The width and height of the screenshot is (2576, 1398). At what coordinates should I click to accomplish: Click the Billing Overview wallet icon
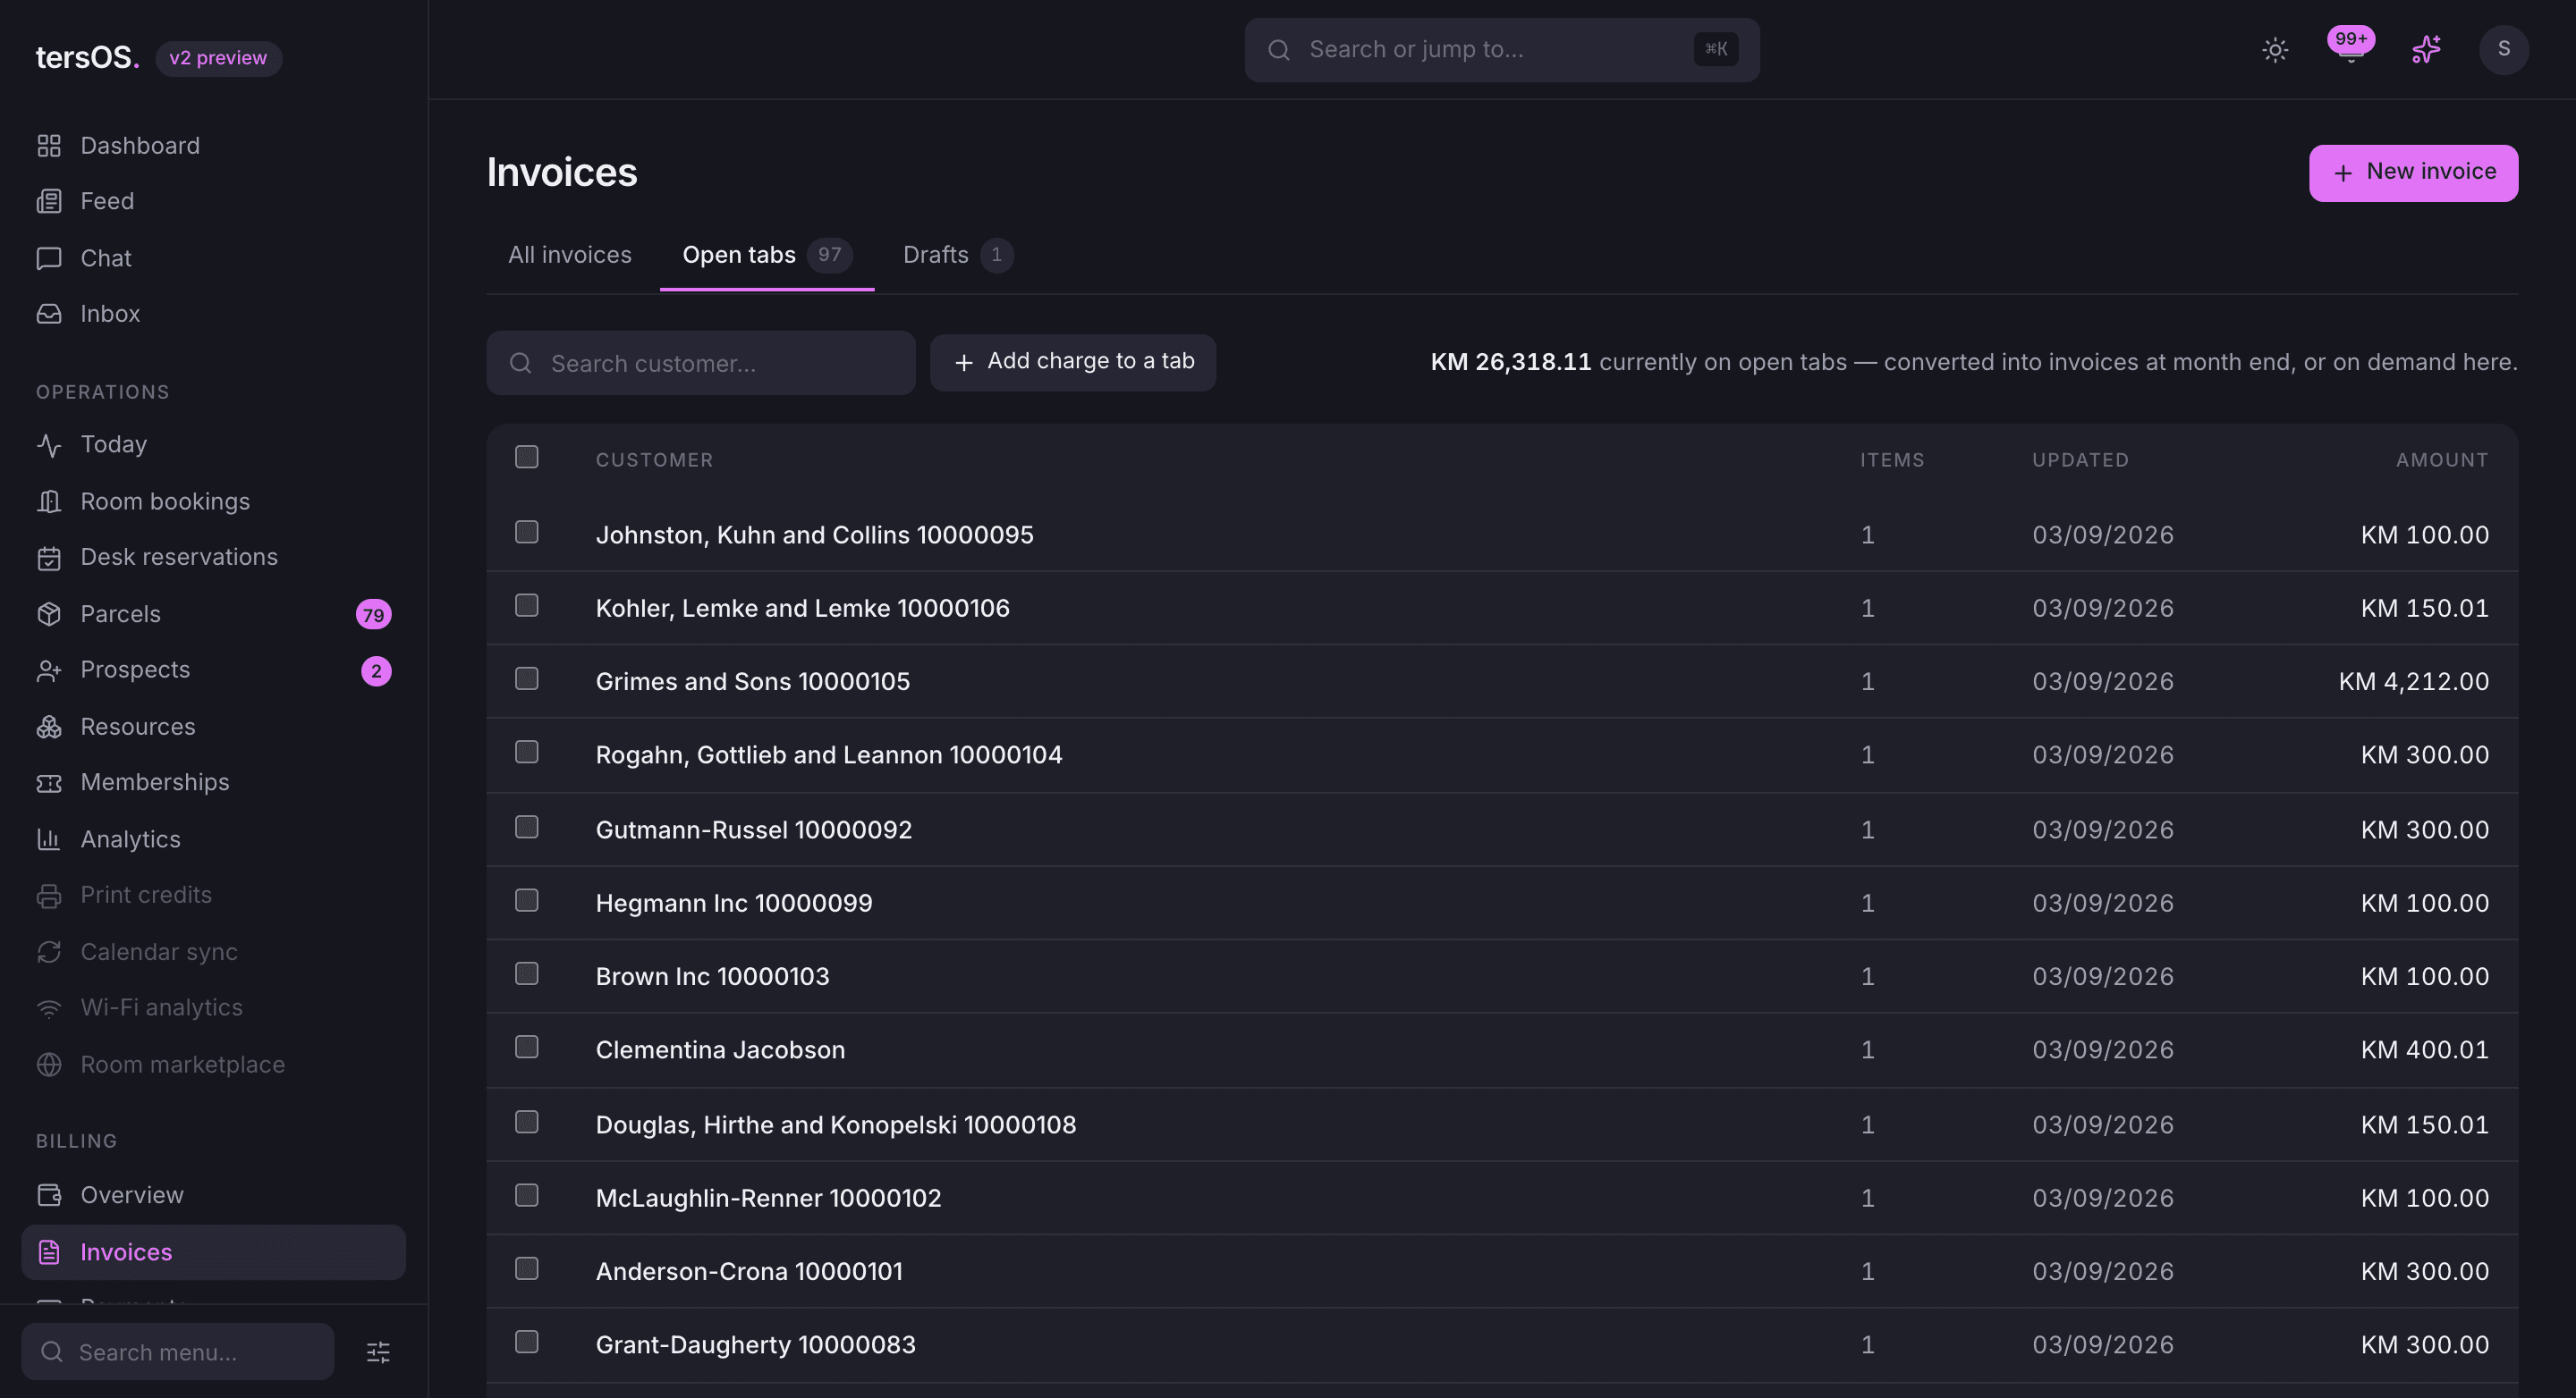tap(49, 1195)
